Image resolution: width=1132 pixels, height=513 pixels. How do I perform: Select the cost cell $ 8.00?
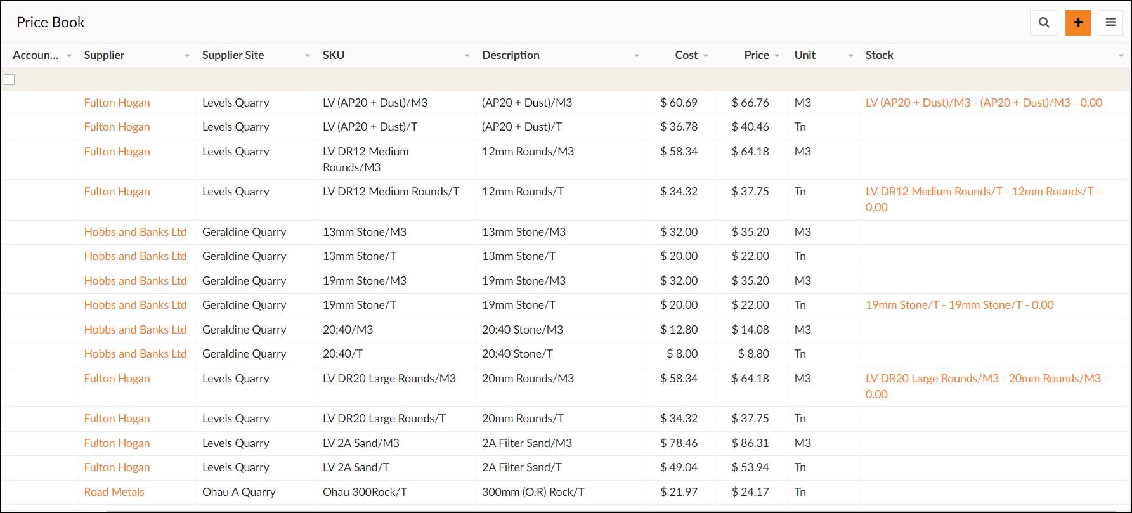click(682, 354)
